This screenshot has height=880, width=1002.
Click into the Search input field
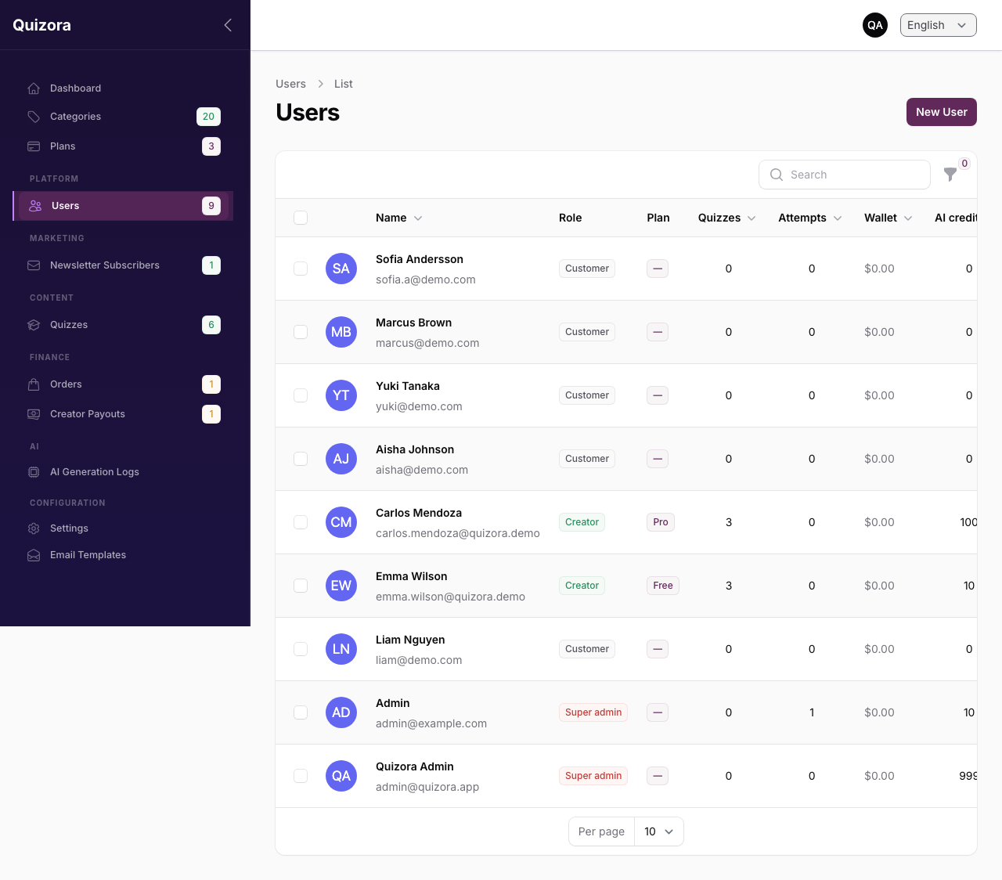(844, 175)
